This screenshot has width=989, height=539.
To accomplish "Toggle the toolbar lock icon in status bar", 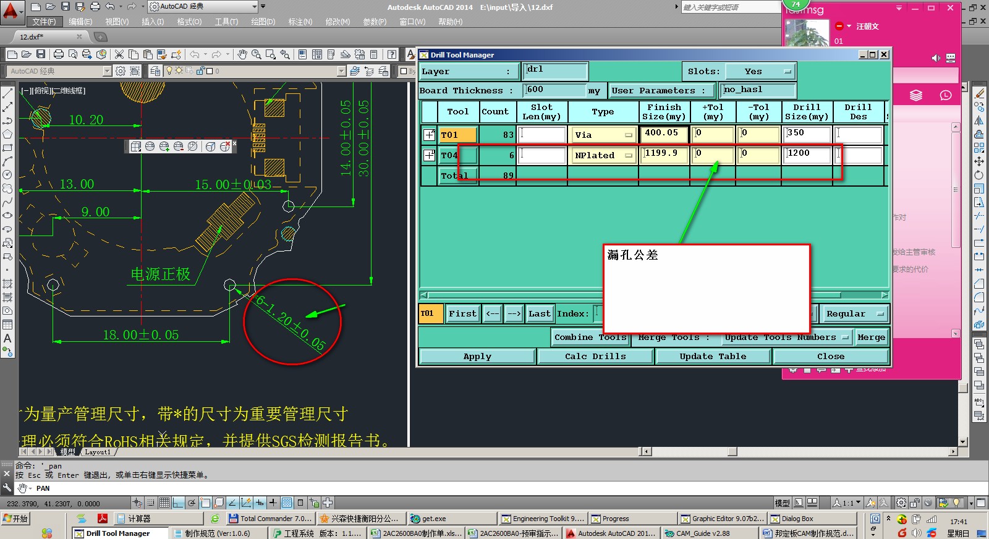I will coord(915,503).
